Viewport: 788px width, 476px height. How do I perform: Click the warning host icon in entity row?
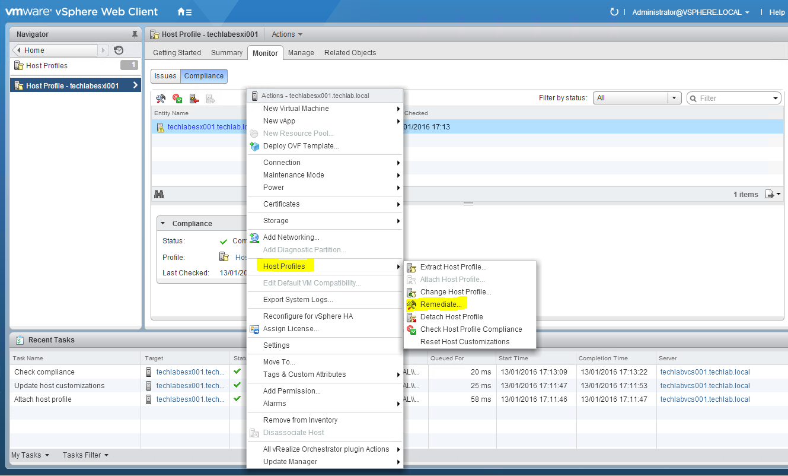point(160,127)
